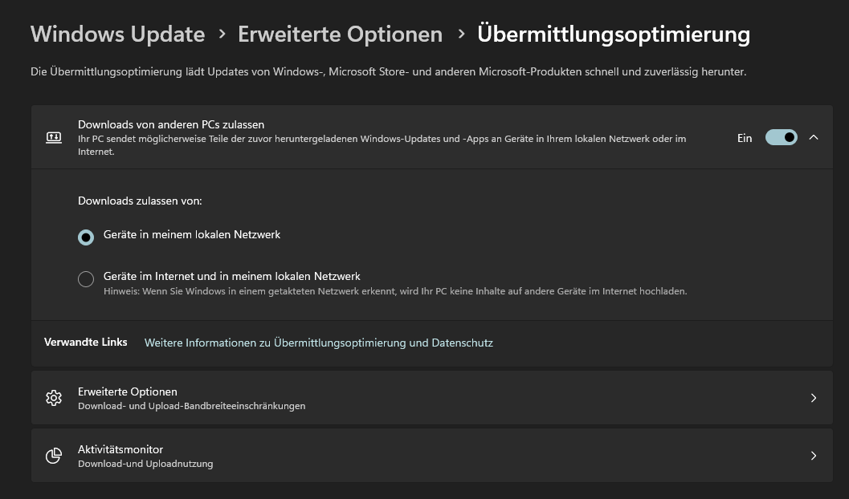Click the PC transfer icon beside Downloads heading
The height and width of the screenshot is (499, 849).
54,137
